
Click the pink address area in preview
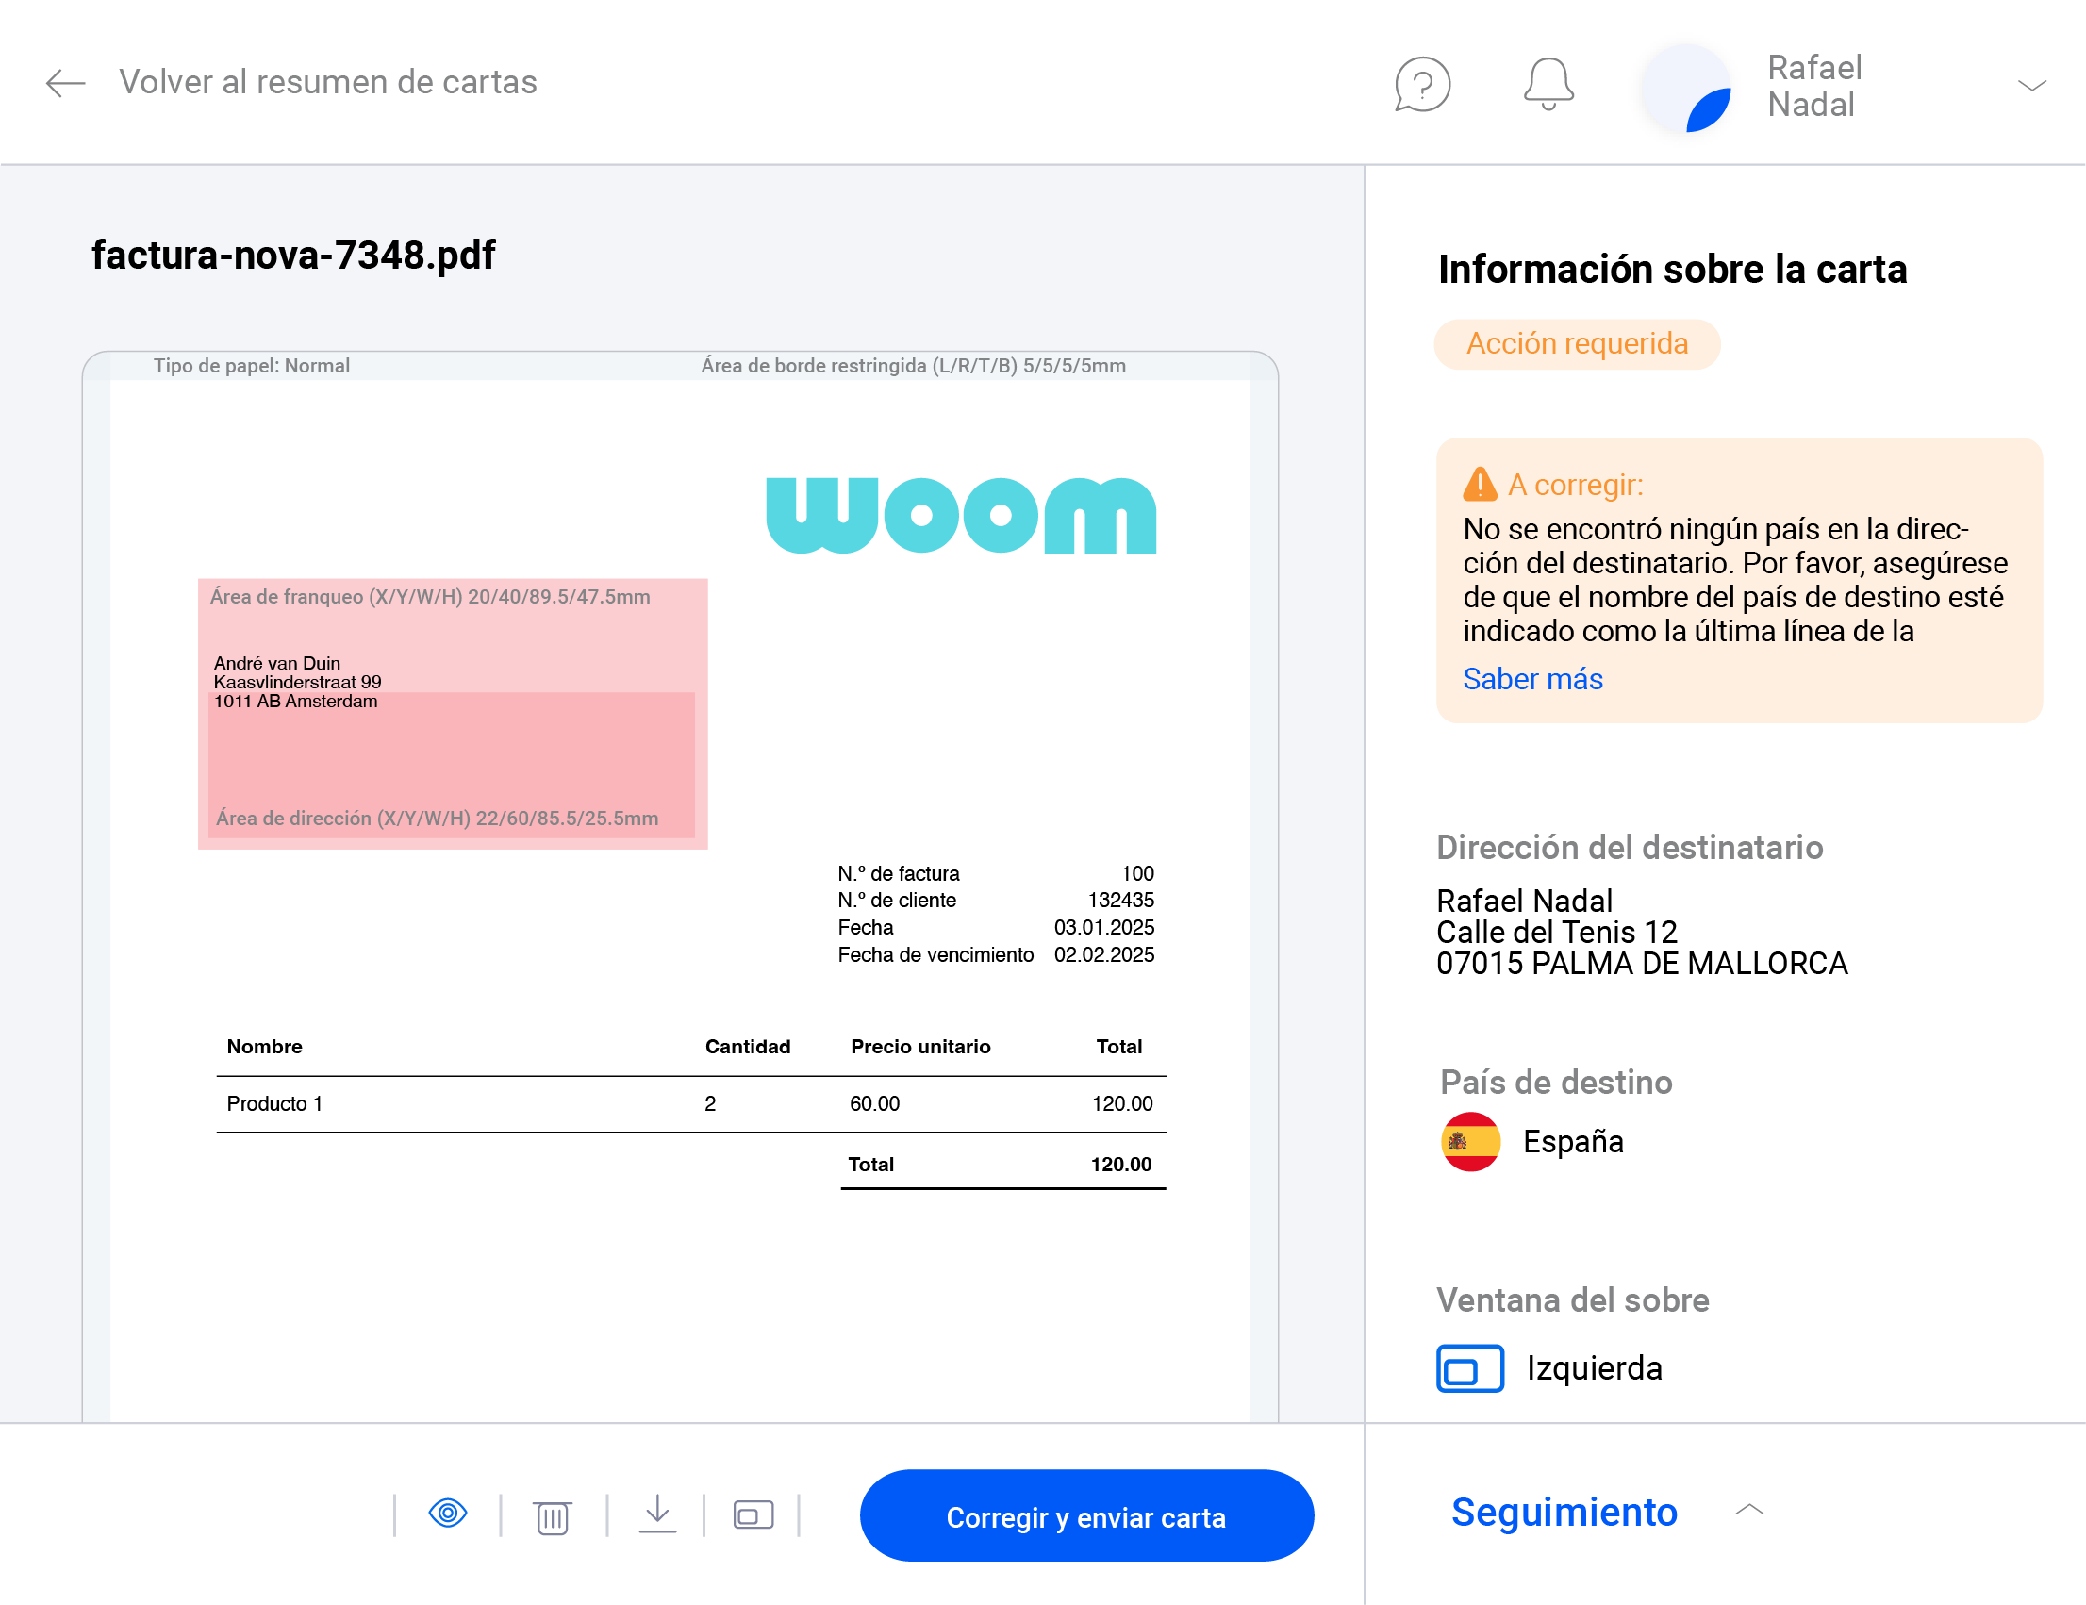[452, 764]
